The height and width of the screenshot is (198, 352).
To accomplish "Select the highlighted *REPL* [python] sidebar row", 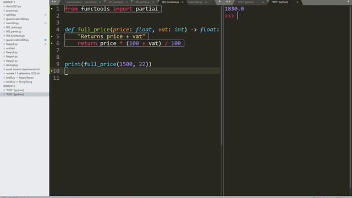I will coord(24,95).
